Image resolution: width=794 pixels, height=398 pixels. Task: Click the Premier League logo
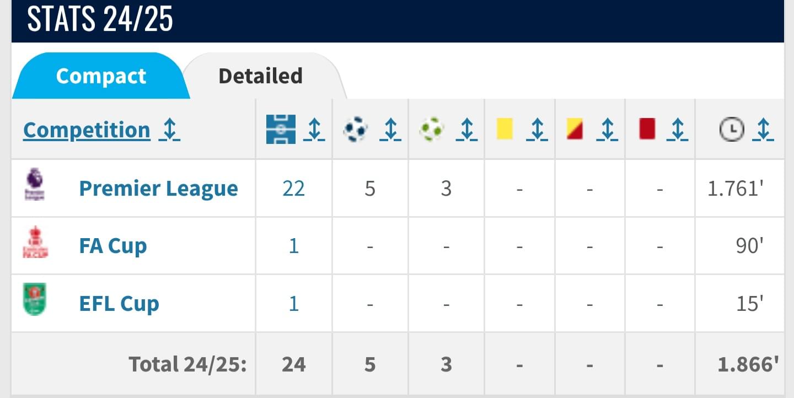coord(35,184)
